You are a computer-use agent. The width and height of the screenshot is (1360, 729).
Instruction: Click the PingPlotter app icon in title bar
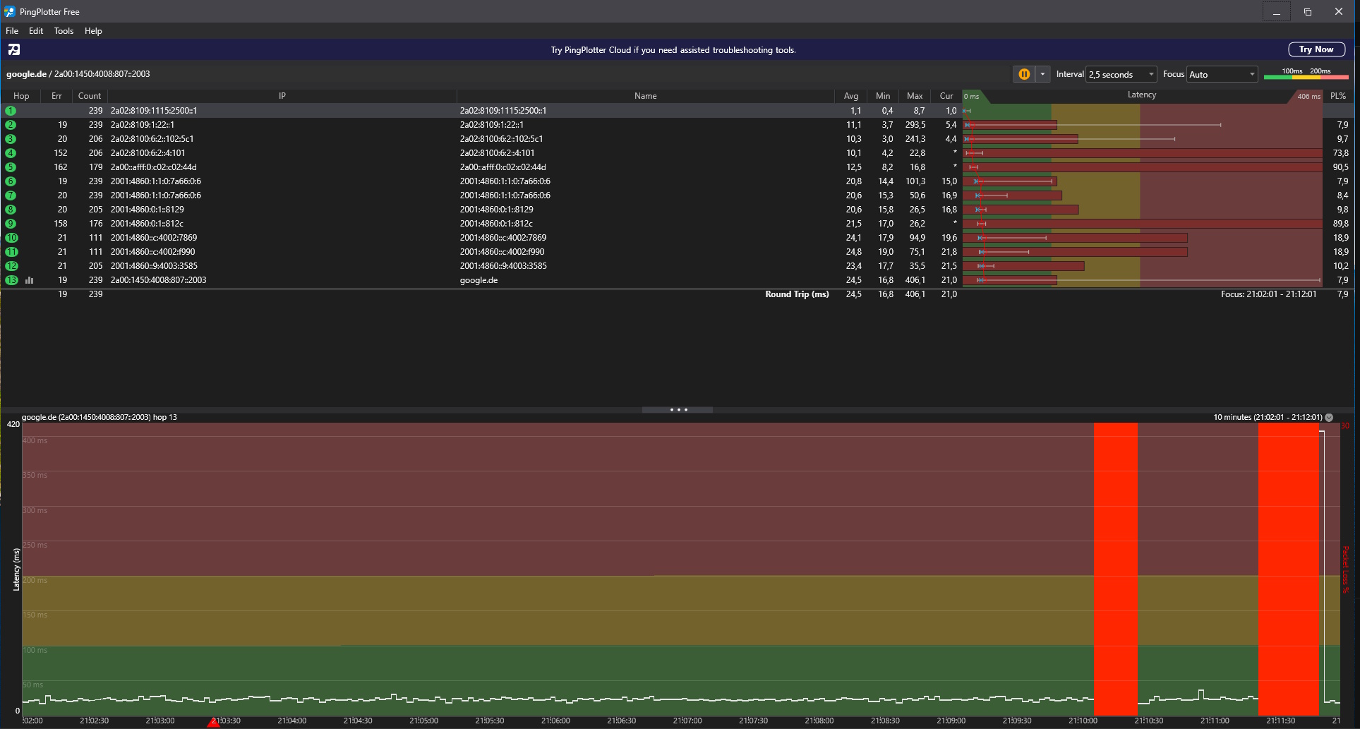[x=10, y=11]
